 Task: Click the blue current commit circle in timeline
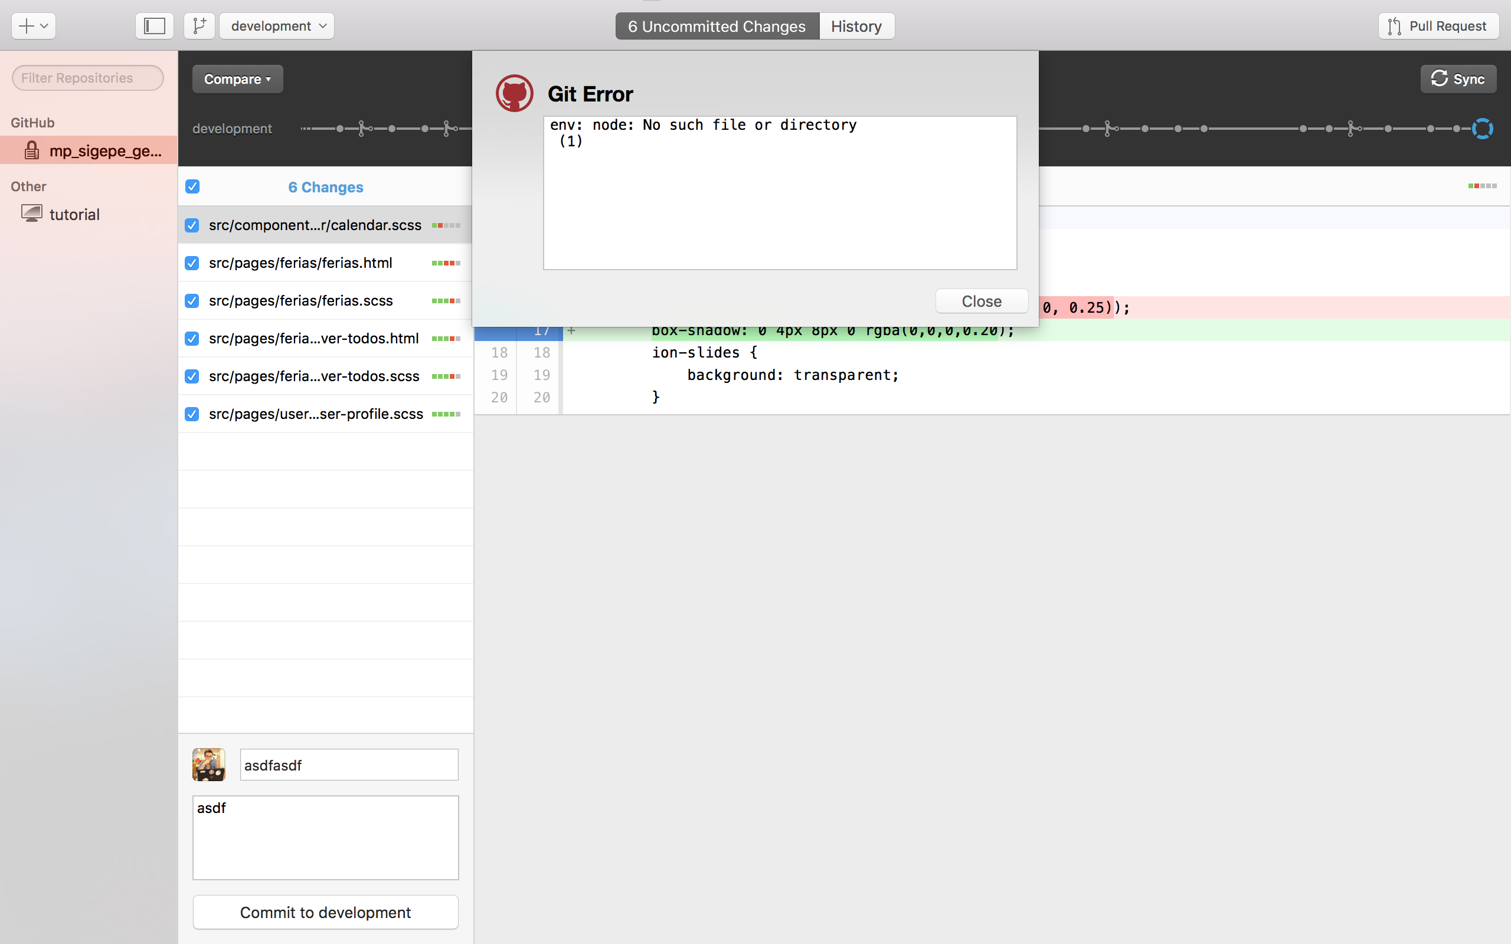[1481, 129]
